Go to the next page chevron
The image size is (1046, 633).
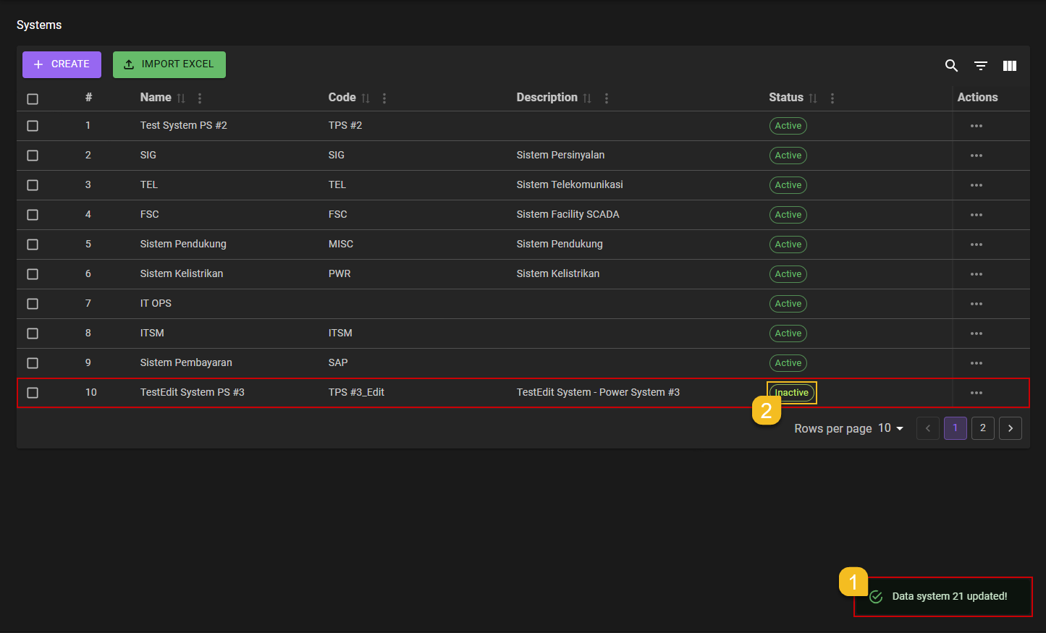click(1010, 428)
